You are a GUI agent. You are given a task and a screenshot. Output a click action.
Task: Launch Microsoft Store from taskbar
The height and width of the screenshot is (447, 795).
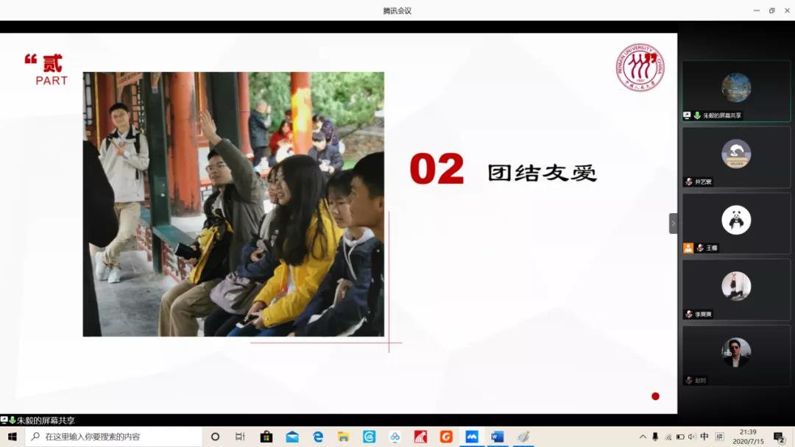coord(266,437)
